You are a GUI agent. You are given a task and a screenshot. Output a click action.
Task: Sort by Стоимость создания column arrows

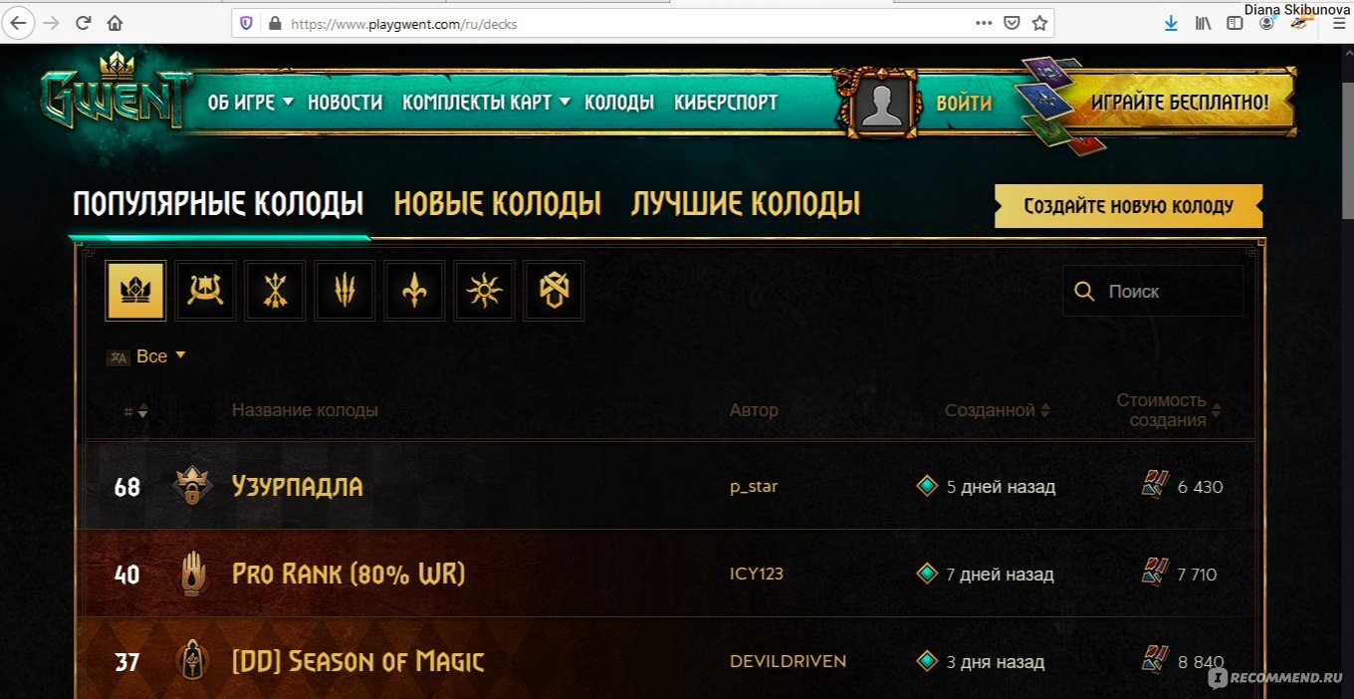coord(1216,410)
